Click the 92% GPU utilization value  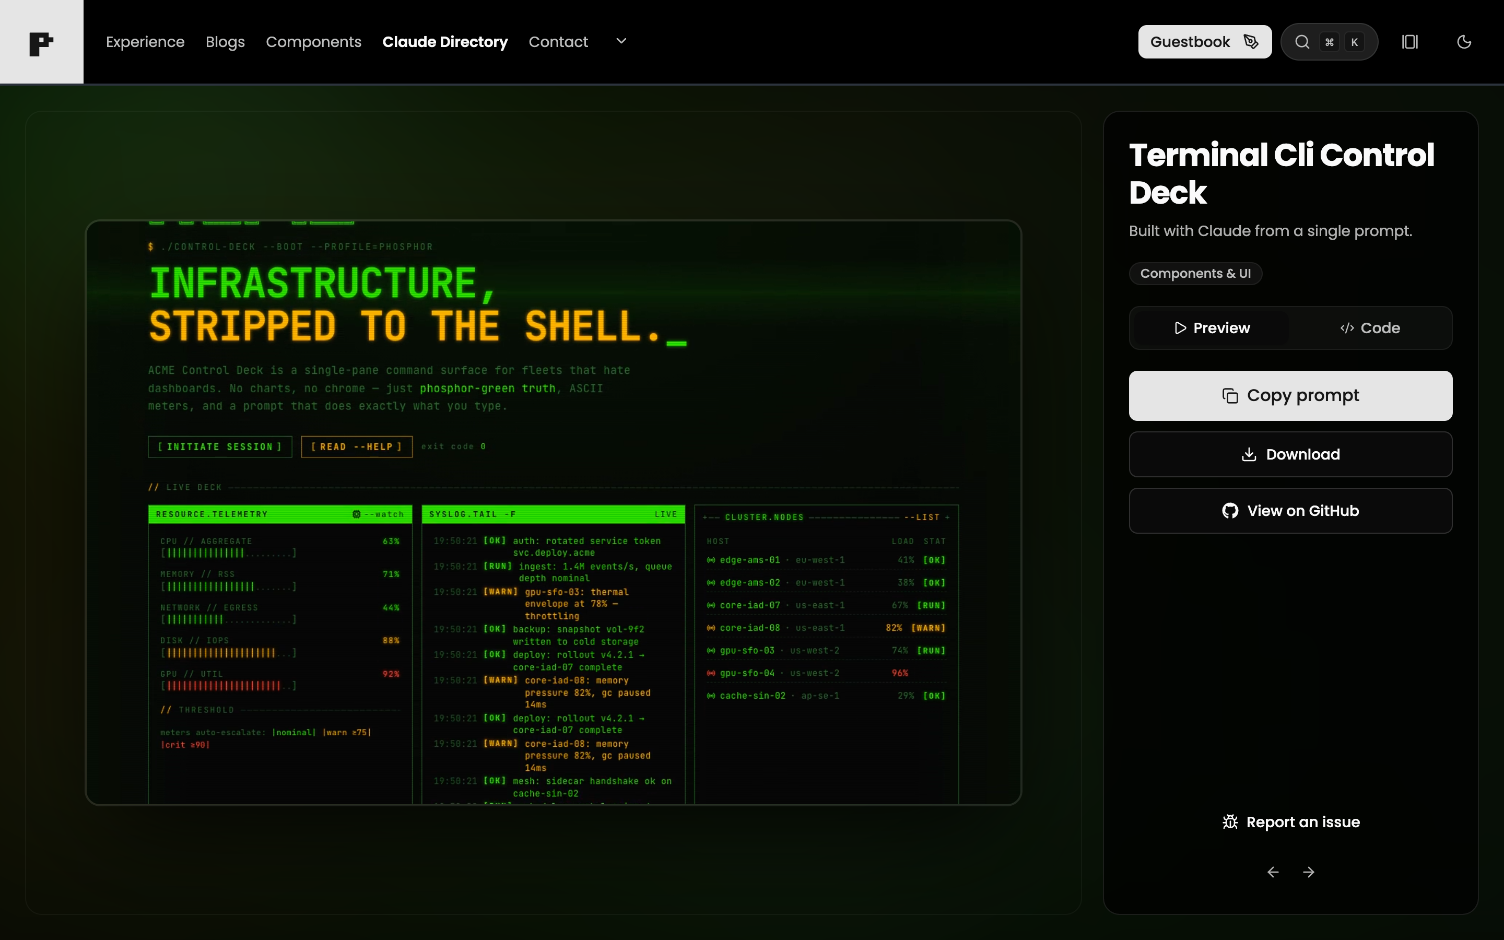click(x=391, y=674)
